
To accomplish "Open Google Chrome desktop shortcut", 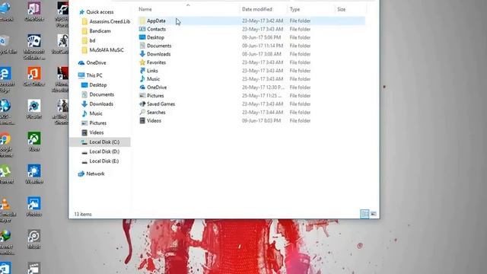I will [x=5, y=145].
